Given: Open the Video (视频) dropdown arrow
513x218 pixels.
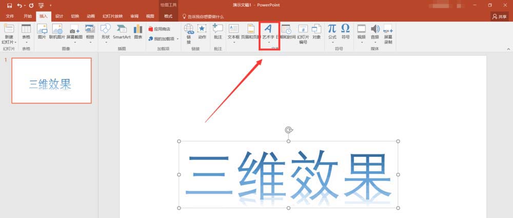Looking at the screenshot, I should pyautogui.click(x=362, y=42).
